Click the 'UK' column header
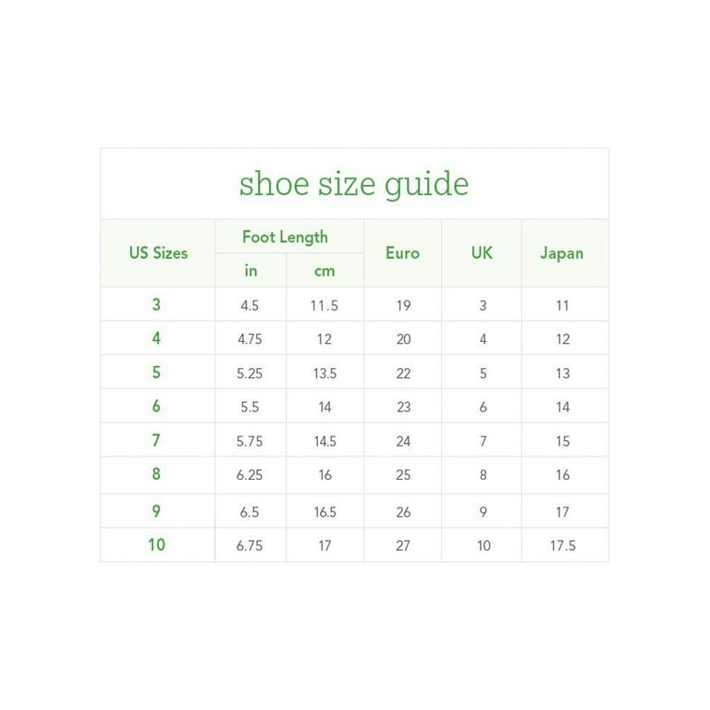The height and width of the screenshot is (710, 710). tap(482, 252)
